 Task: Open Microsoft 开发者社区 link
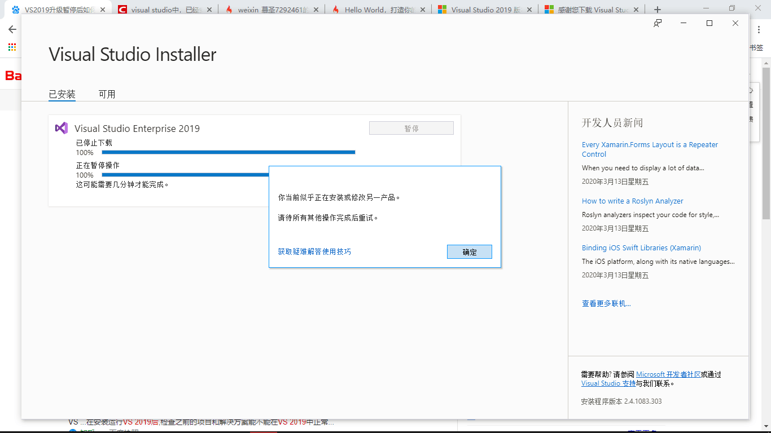tap(668, 374)
